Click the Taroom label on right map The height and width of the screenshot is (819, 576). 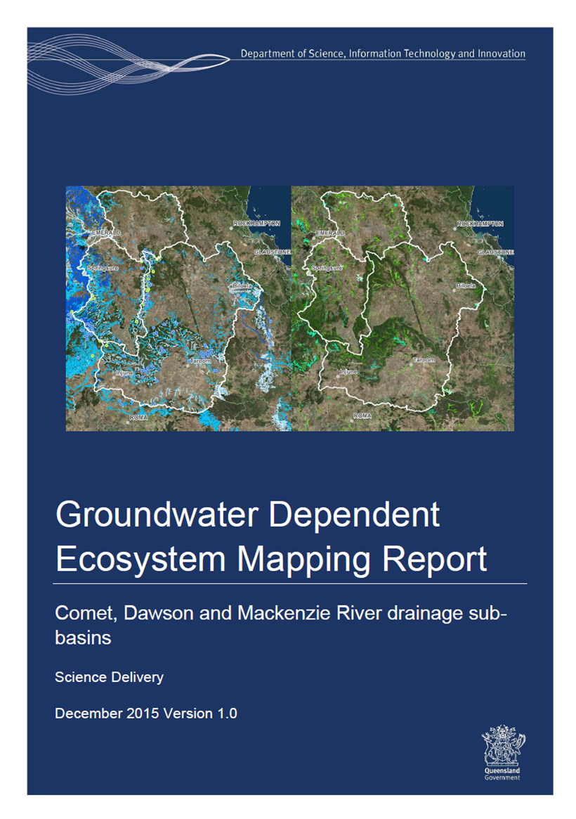[x=424, y=360]
